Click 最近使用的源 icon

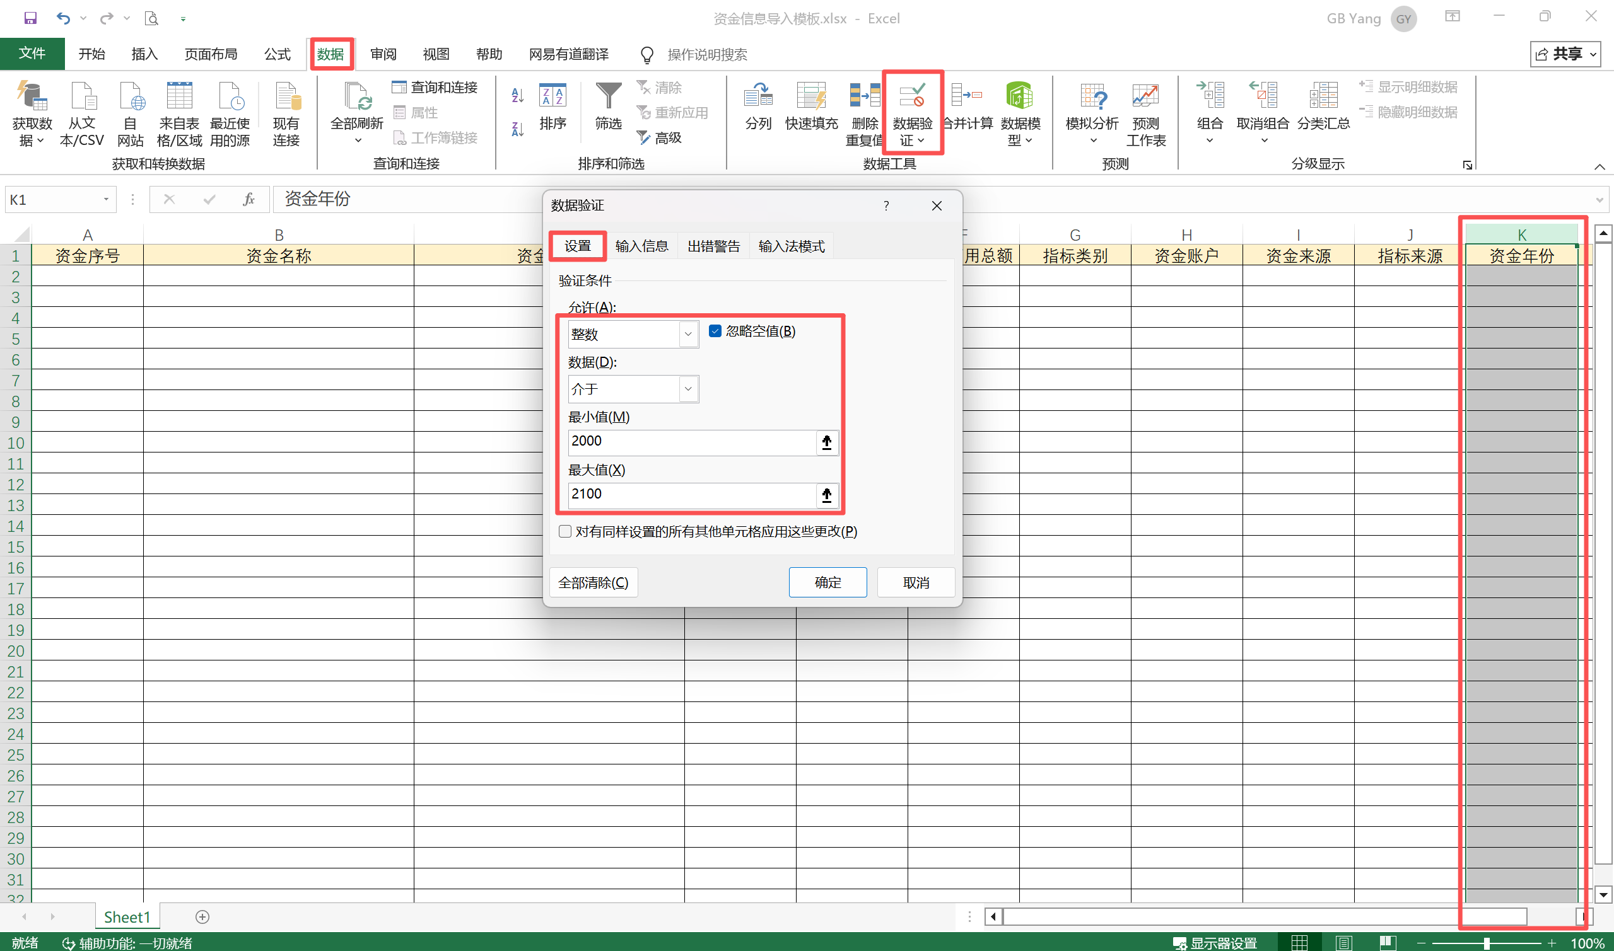pos(230,114)
